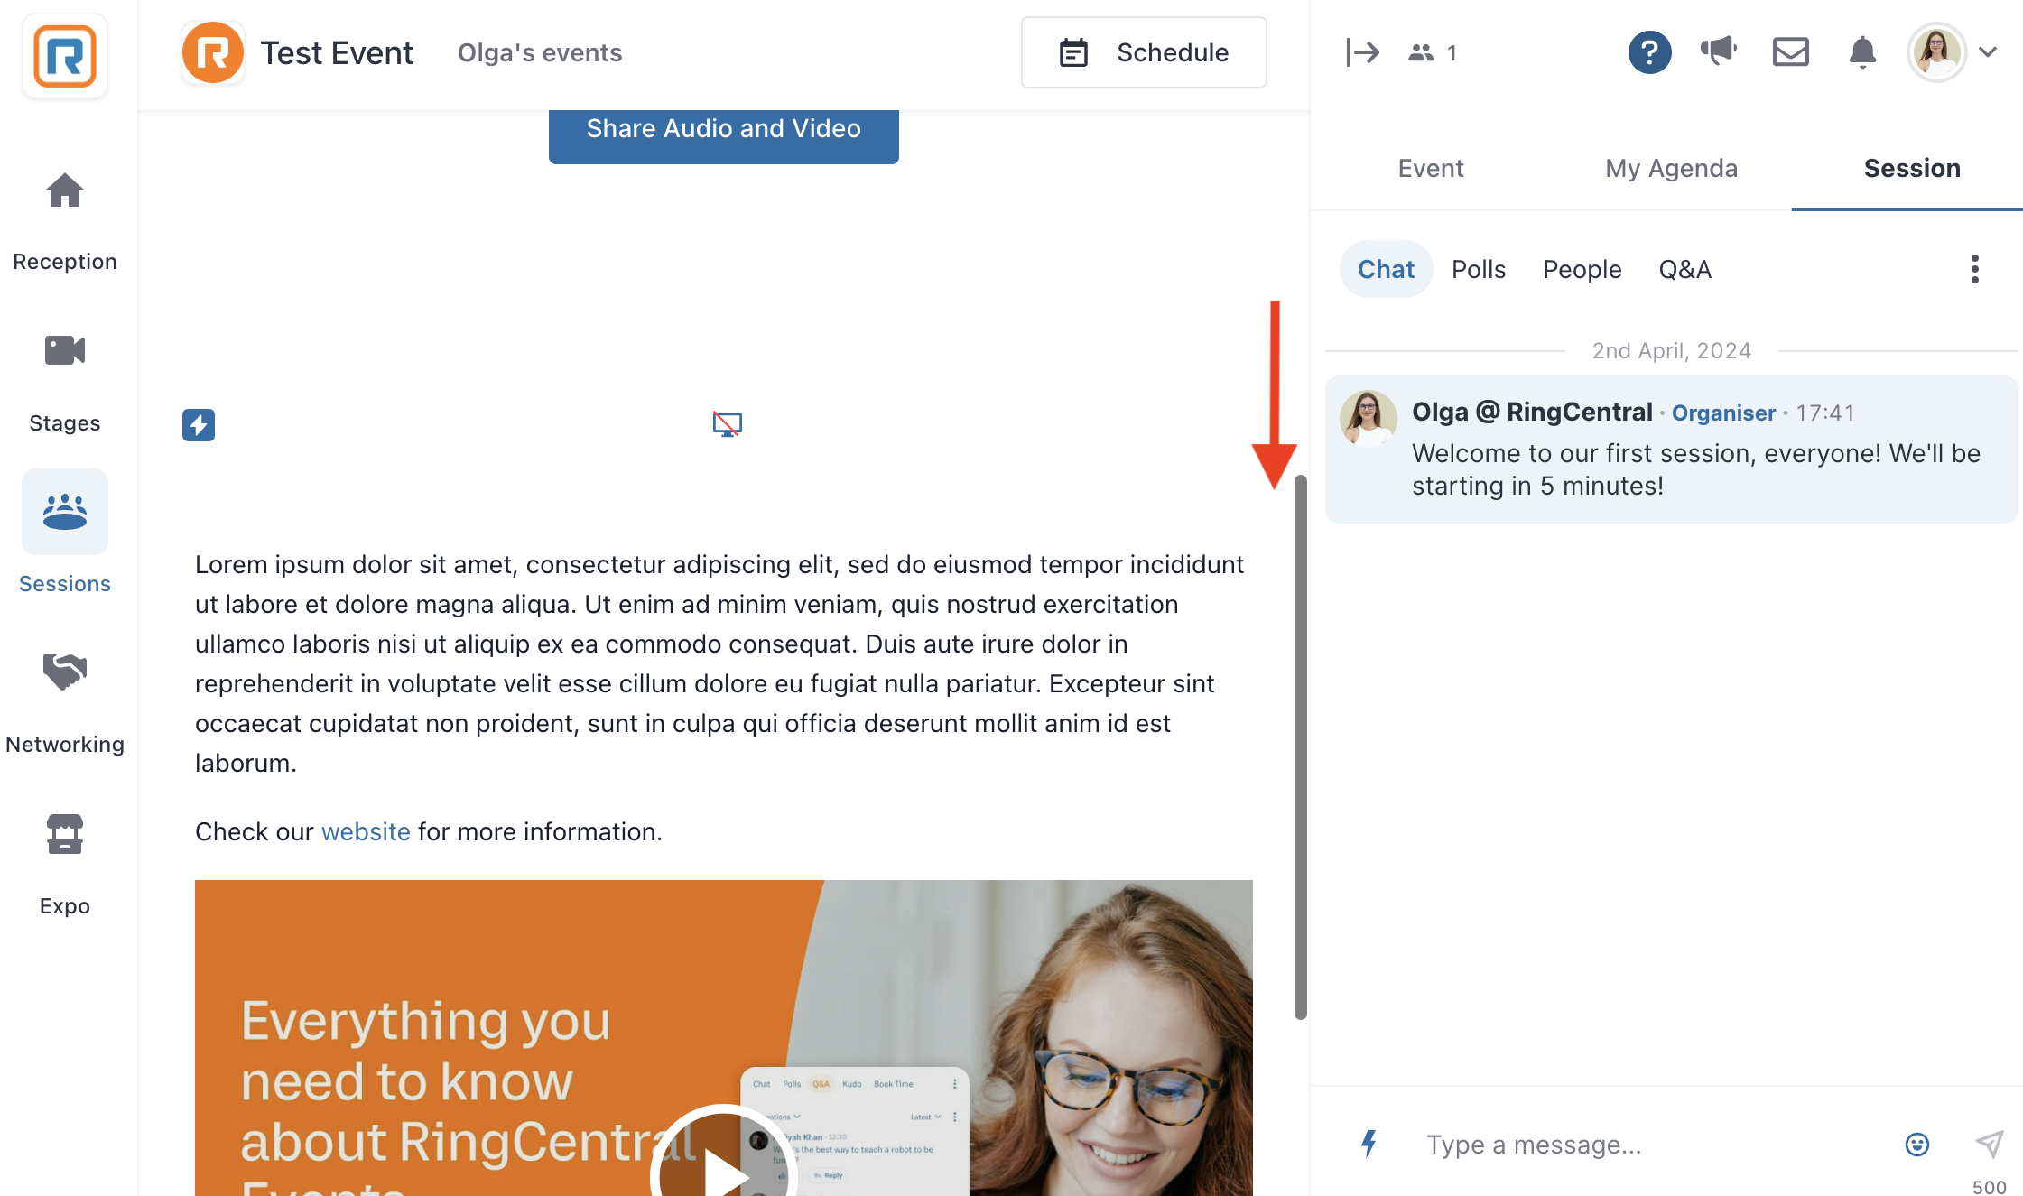Go to Stages in the sidebar

[65, 383]
